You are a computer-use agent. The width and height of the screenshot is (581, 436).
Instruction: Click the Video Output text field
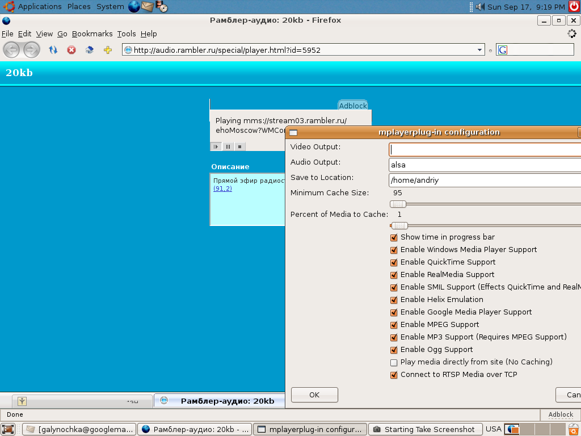point(485,149)
